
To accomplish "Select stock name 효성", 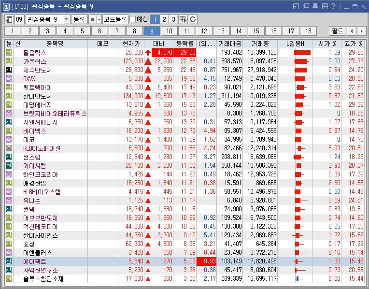I will pyautogui.click(x=28, y=244).
